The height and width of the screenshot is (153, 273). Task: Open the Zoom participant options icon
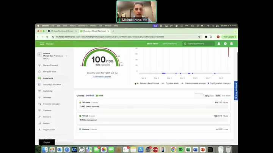[145, 20]
